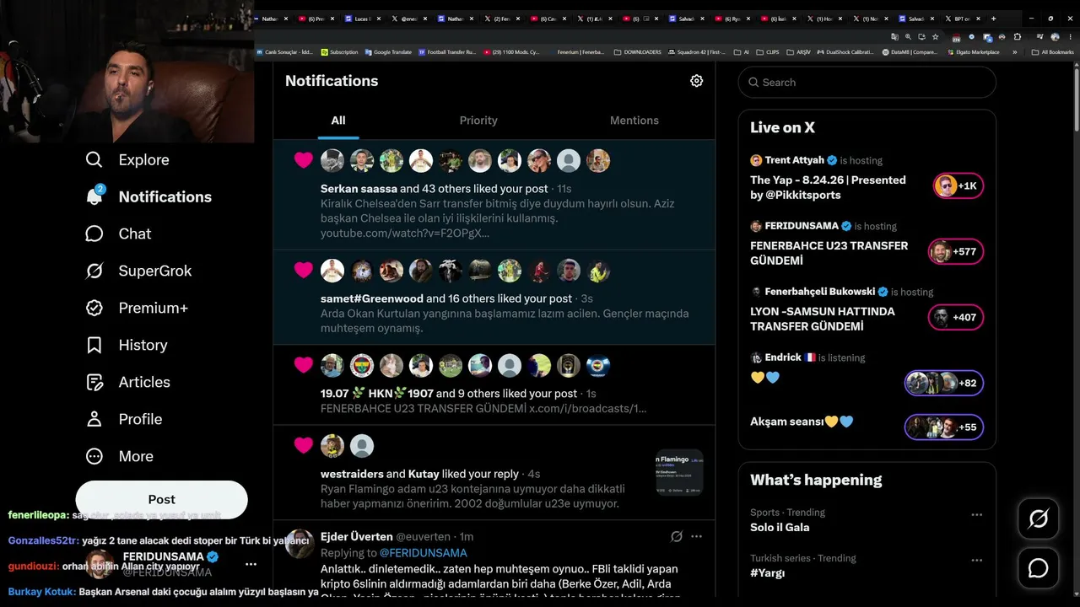Open samet#Greenwood's profile name
The image size is (1080, 607).
pyautogui.click(x=372, y=298)
